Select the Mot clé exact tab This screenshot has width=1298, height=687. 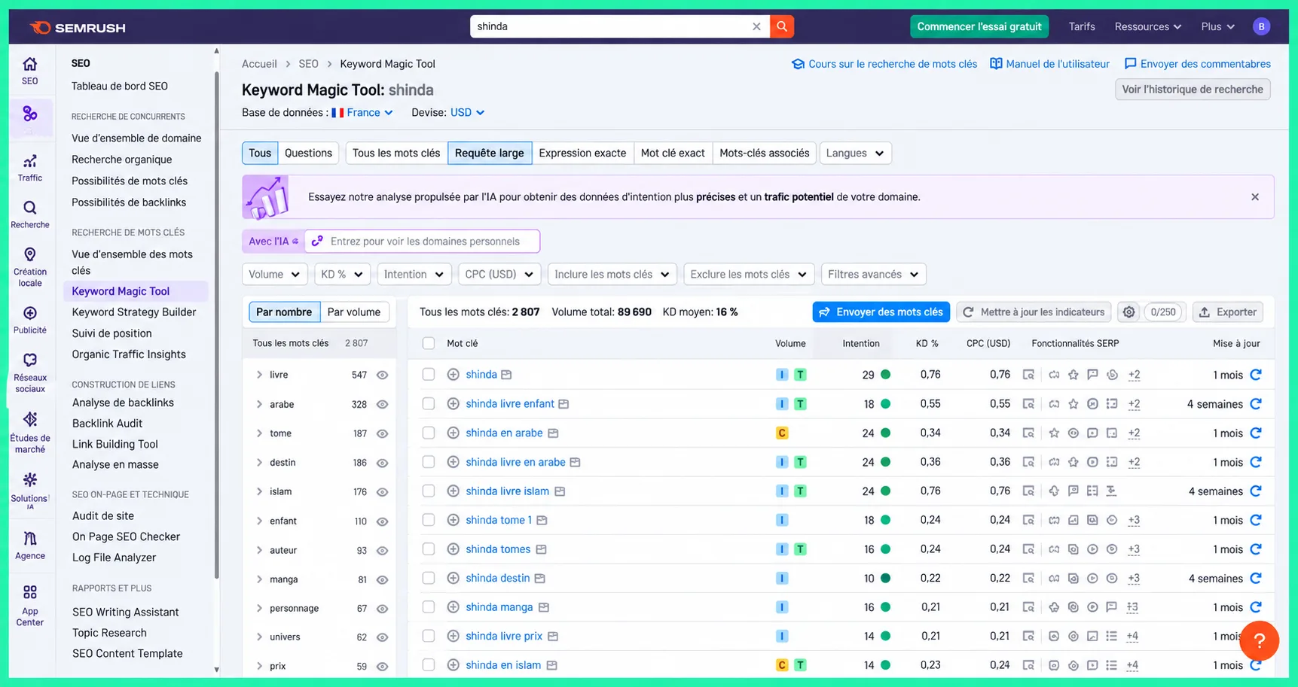click(673, 154)
